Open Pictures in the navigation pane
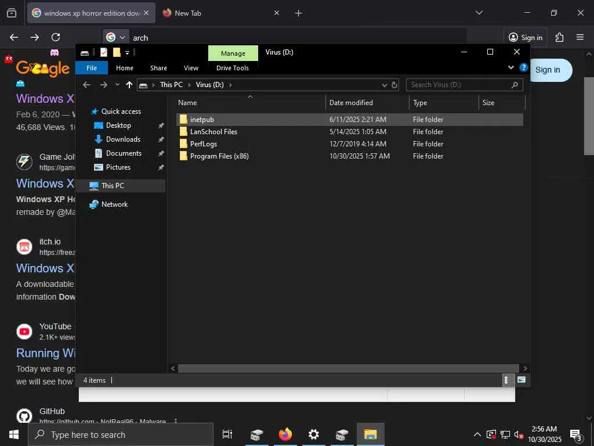594x446 pixels. [118, 167]
